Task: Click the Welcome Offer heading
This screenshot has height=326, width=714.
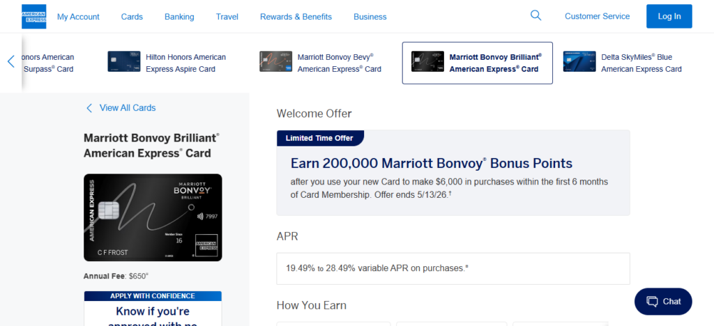Action: point(314,114)
